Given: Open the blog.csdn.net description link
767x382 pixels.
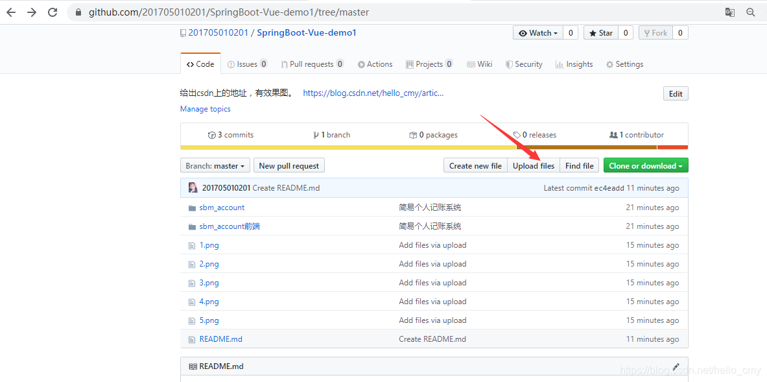Looking at the screenshot, I should 373,93.
